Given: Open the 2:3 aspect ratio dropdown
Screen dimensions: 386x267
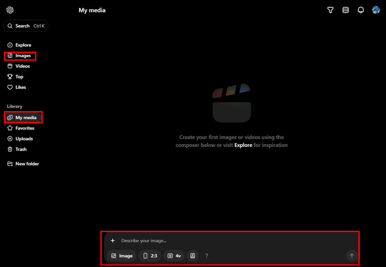Looking at the screenshot, I should [150, 256].
